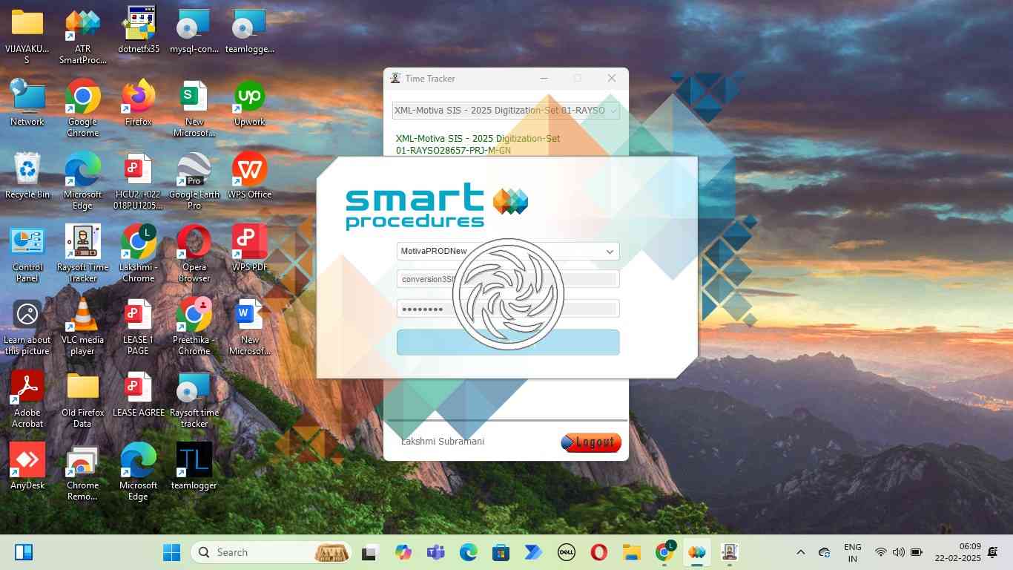
Task: Open the Old Firefox Data folder
Action: coord(82,399)
